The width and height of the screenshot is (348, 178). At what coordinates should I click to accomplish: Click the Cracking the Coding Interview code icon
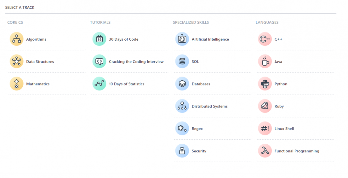point(99,61)
